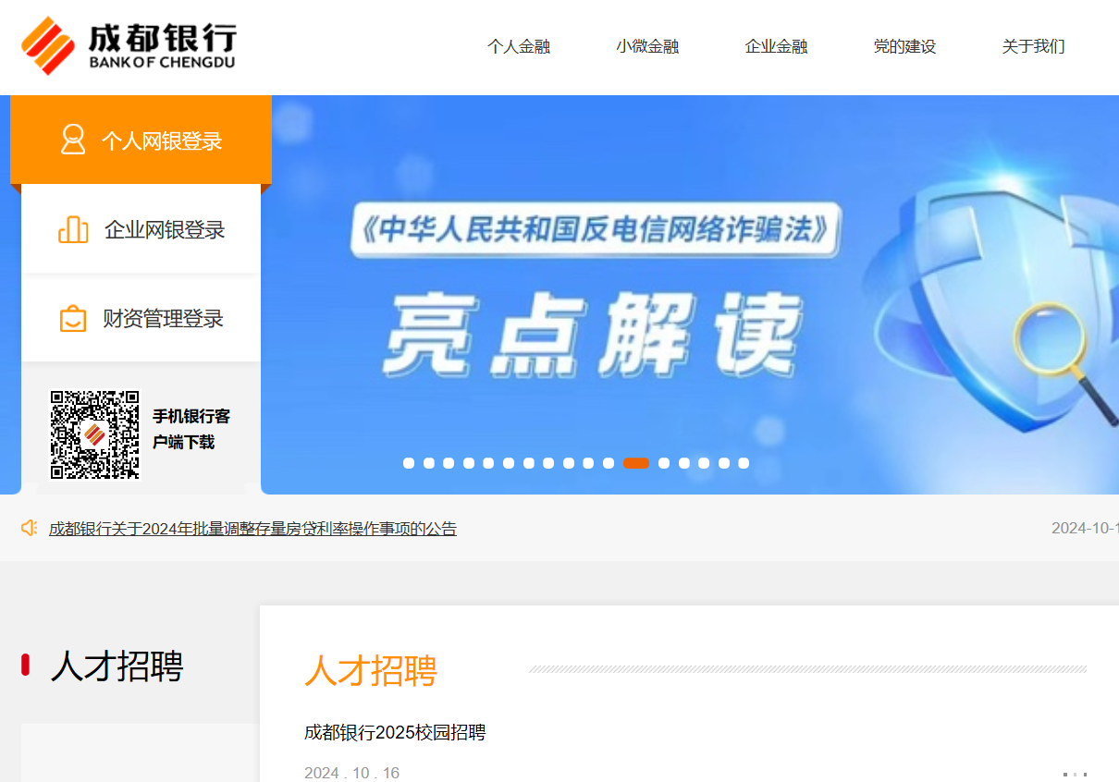Select the first carousel dot
Screen dimensions: 1119x782
click(409, 463)
